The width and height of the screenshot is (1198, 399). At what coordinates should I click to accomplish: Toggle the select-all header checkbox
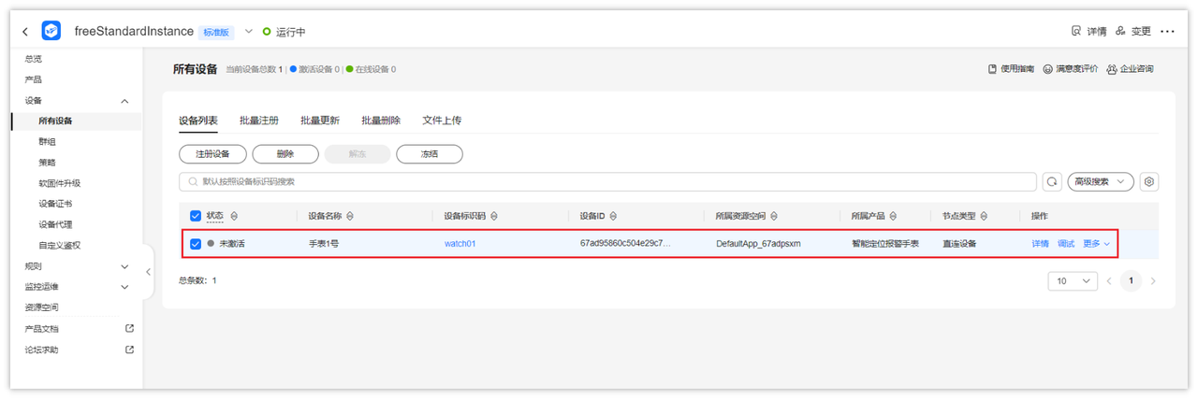[196, 216]
